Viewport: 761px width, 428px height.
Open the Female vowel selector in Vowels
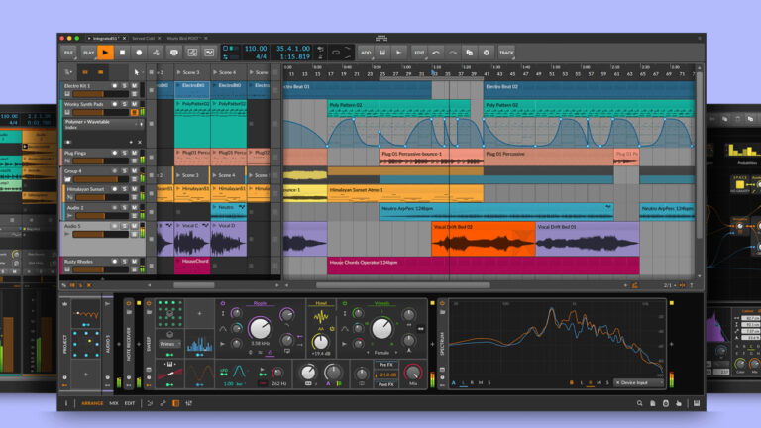[381, 353]
